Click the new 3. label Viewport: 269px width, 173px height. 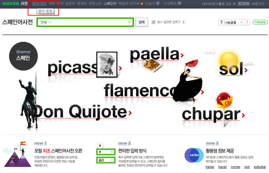tap(213, 143)
